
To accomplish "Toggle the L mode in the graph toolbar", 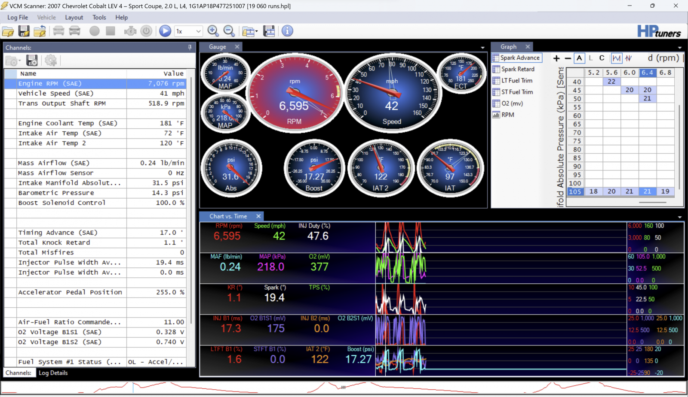I will (591, 58).
